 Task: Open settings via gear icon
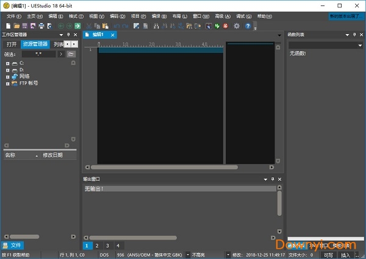coord(237,26)
